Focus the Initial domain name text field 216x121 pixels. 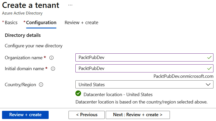(x=144, y=68)
